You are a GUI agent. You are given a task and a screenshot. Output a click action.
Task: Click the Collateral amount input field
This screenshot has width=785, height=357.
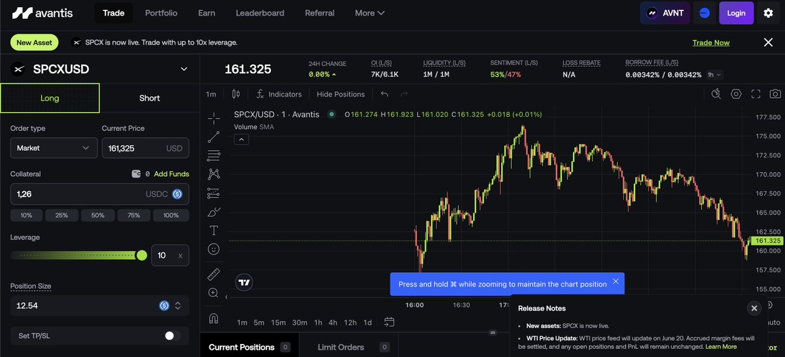point(99,194)
